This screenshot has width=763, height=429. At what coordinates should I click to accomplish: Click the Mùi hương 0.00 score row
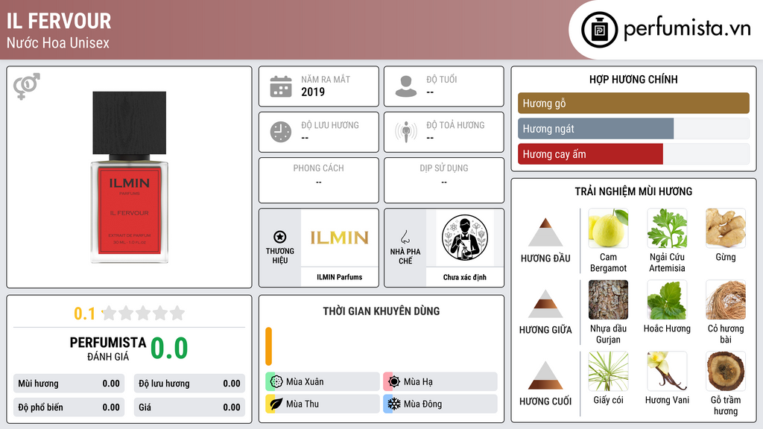click(69, 384)
